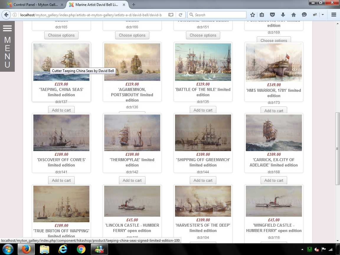Select Marine Artist David Bell tab
340x255 pixels.
(x=97, y=4)
